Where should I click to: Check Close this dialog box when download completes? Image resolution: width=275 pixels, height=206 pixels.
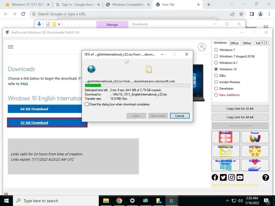(x=87, y=104)
